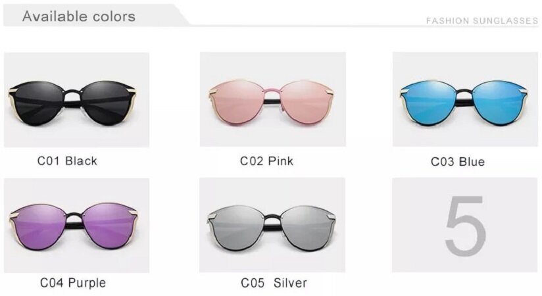Click the Available colors heading
This screenshot has width=542, height=296.
click(79, 16)
